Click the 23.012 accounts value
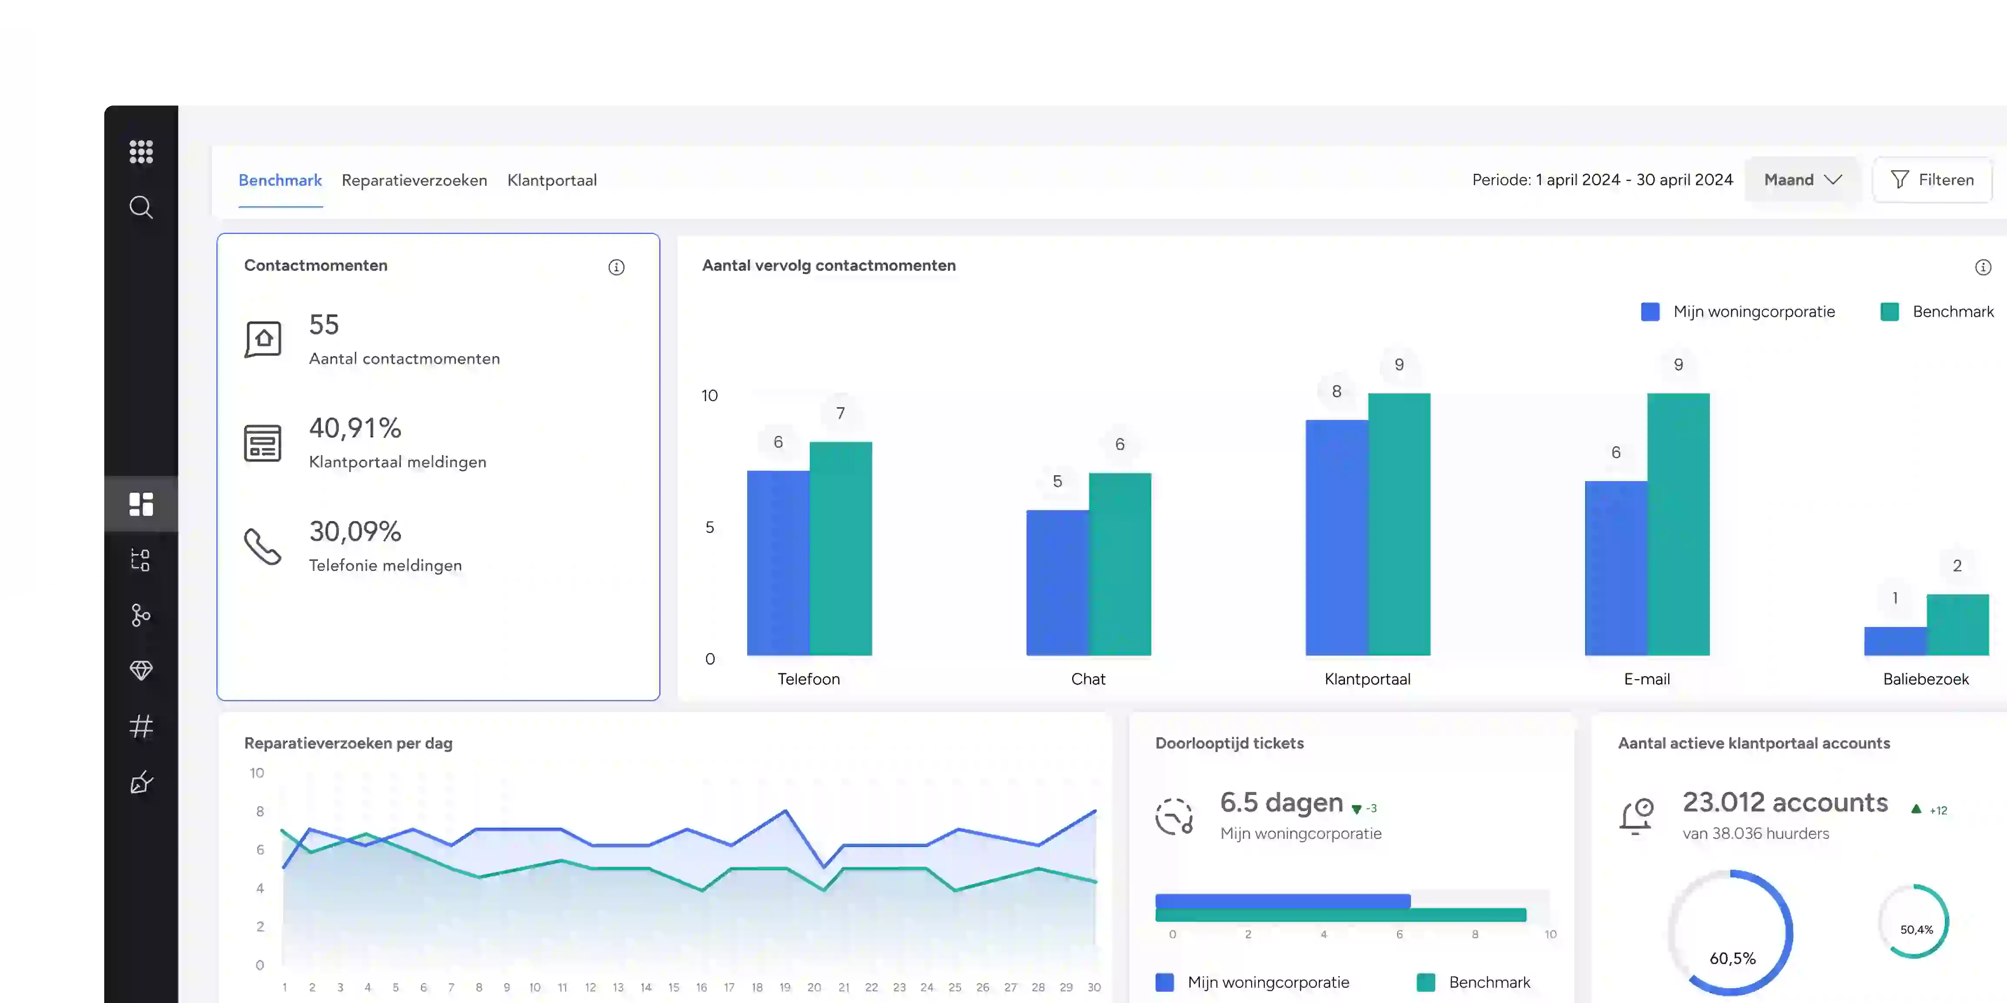 [1785, 803]
